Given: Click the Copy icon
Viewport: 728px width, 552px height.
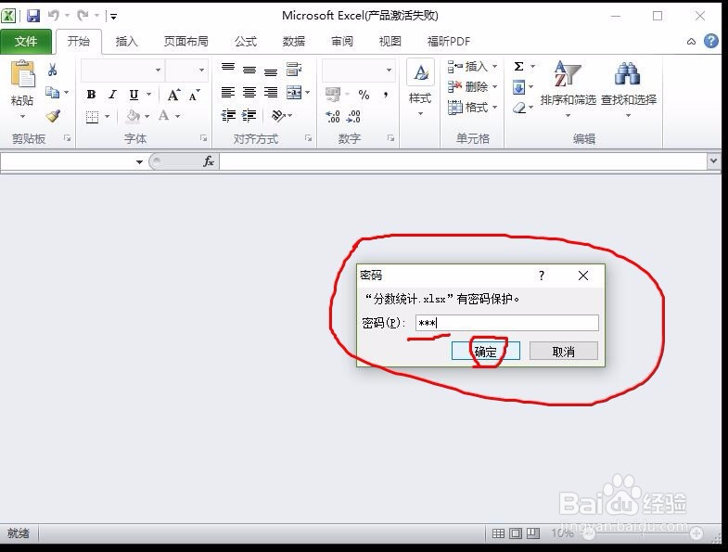Looking at the screenshot, I should pyautogui.click(x=52, y=93).
